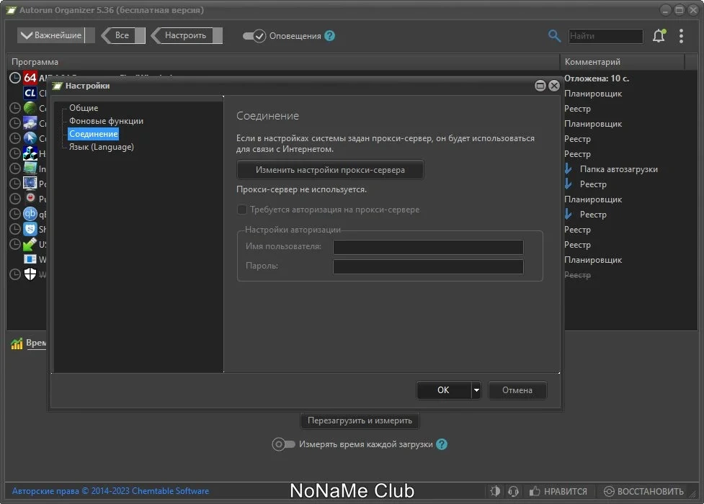This screenshot has height=504, width=704.
Task: Click the Найти search field
Action: tap(606, 36)
